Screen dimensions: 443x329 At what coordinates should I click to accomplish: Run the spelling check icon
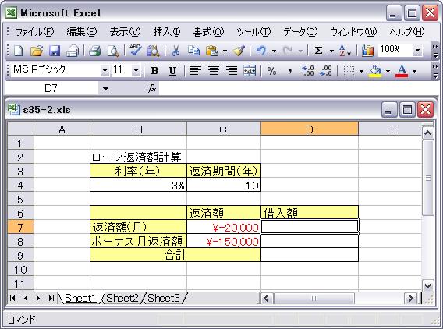click(x=136, y=51)
